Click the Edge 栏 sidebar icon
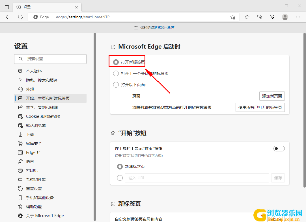 [20, 153]
